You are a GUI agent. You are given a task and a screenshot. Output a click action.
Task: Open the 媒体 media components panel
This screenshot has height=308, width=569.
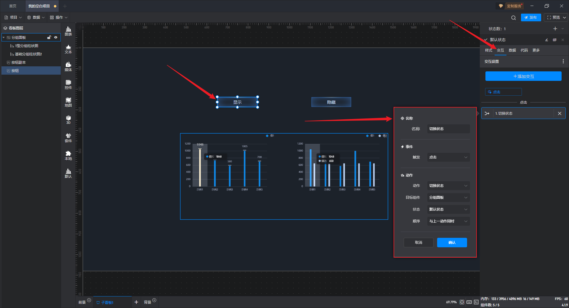tap(68, 67)
